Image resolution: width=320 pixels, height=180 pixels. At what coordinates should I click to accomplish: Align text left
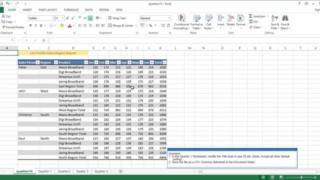(x=80, y=25)
